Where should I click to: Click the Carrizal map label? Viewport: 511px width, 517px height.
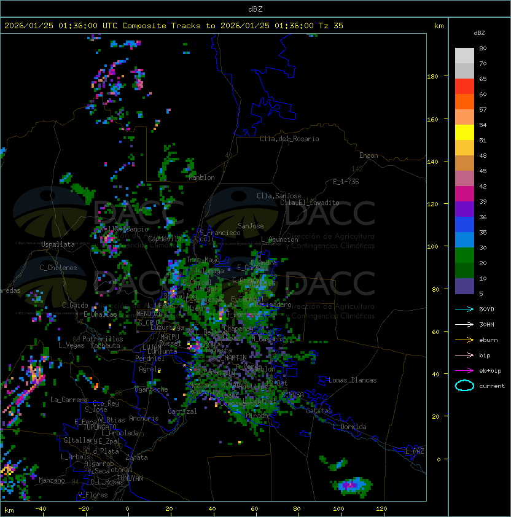182,411
